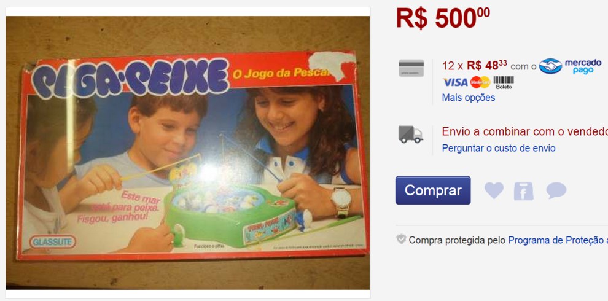Click the Mercado Pago handshake logo
This screenshot has height=301, width=608.
550,66
